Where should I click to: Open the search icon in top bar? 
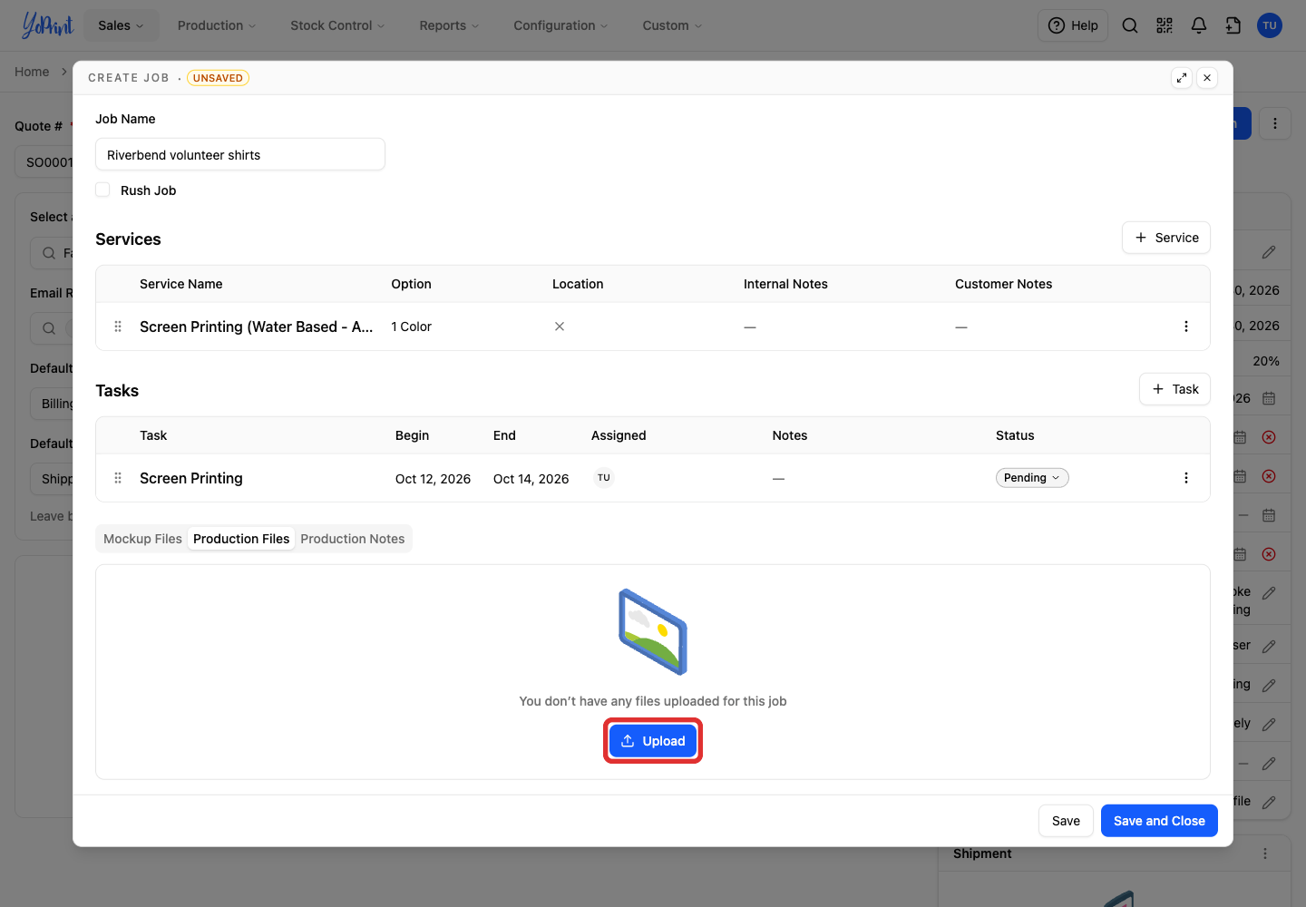1130,25
